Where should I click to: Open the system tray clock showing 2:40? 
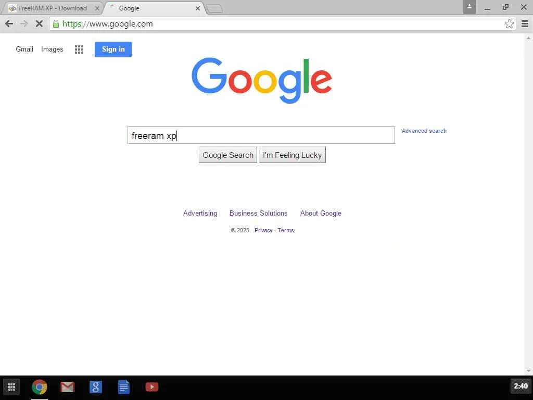(521, 386)
